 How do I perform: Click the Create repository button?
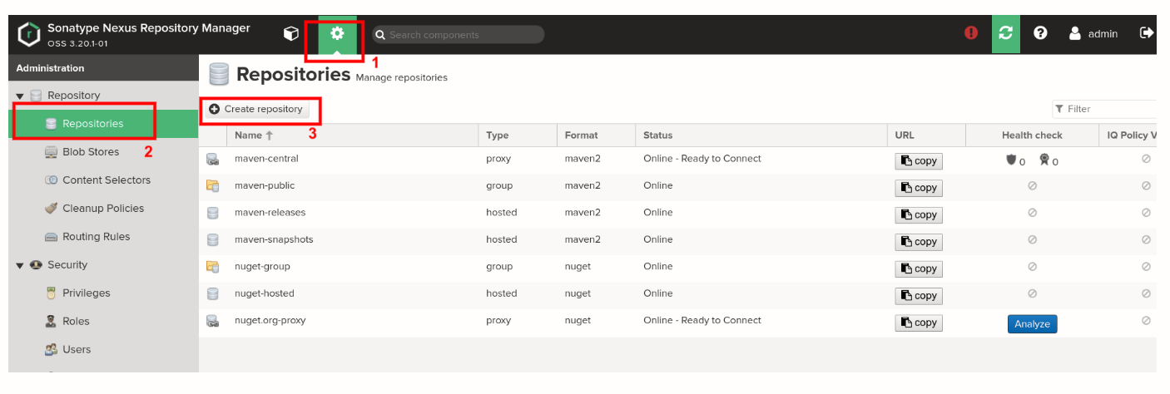click(x=255, y=109)
